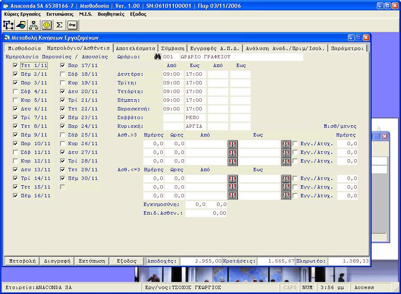Uncheck the Τετ 1/11 attendance checkbox
The height and width of the screenshot is (294, 401).
[15, 66]
